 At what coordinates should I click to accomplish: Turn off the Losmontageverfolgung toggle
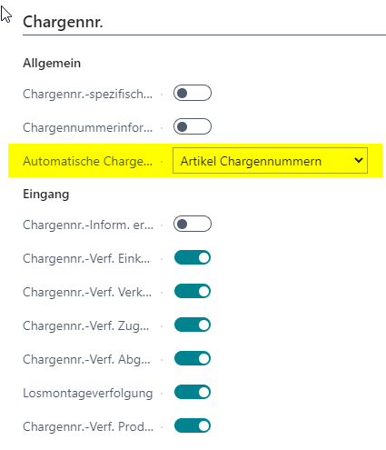(x=193, y=393)
